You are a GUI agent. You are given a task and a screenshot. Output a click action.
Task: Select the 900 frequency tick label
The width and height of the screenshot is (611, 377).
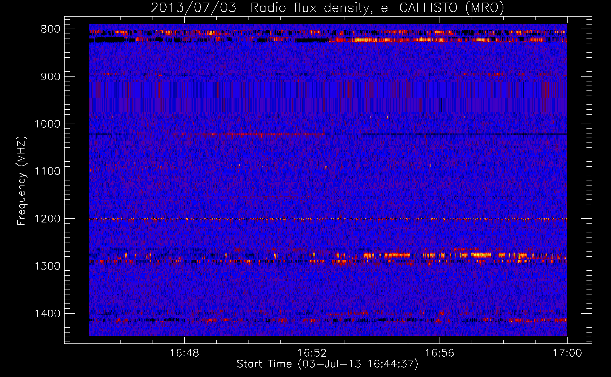[x=51, y=77]
